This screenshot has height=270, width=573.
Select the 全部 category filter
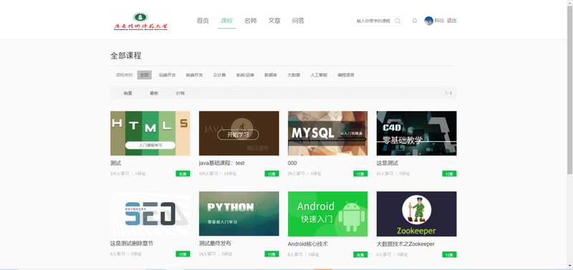pyautogui.click(x=145, y=75)
